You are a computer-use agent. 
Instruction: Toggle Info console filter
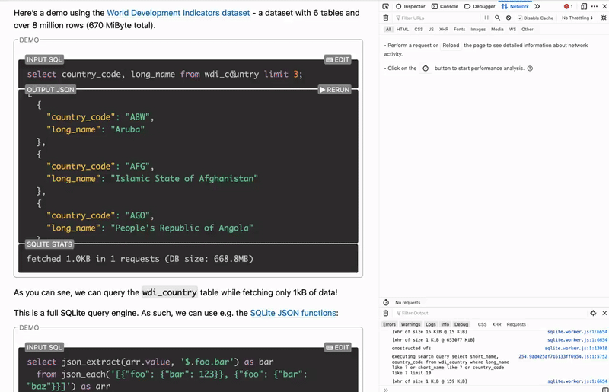[x=445, y=324]
